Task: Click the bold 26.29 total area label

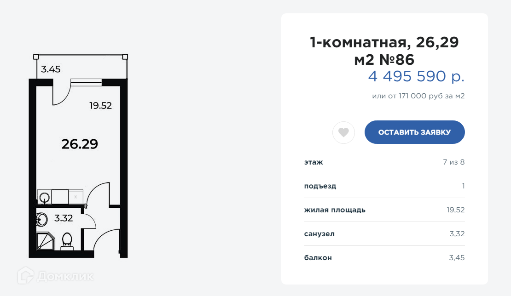Action: click(x=80, y=144)
